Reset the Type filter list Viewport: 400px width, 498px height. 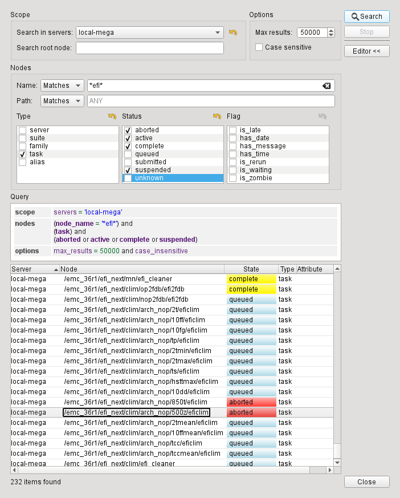(112, 116)
